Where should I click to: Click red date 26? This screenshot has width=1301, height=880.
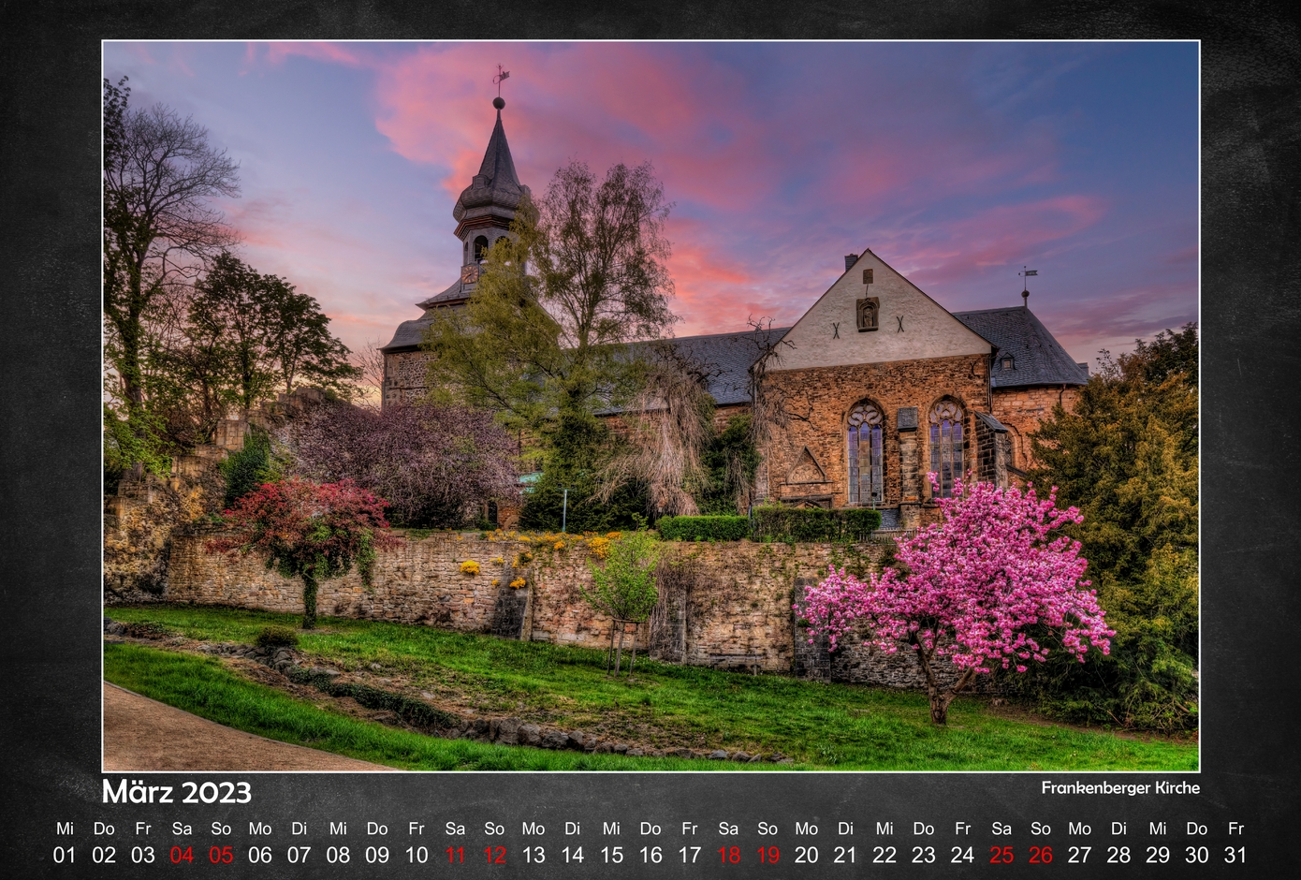[1041, 855]
